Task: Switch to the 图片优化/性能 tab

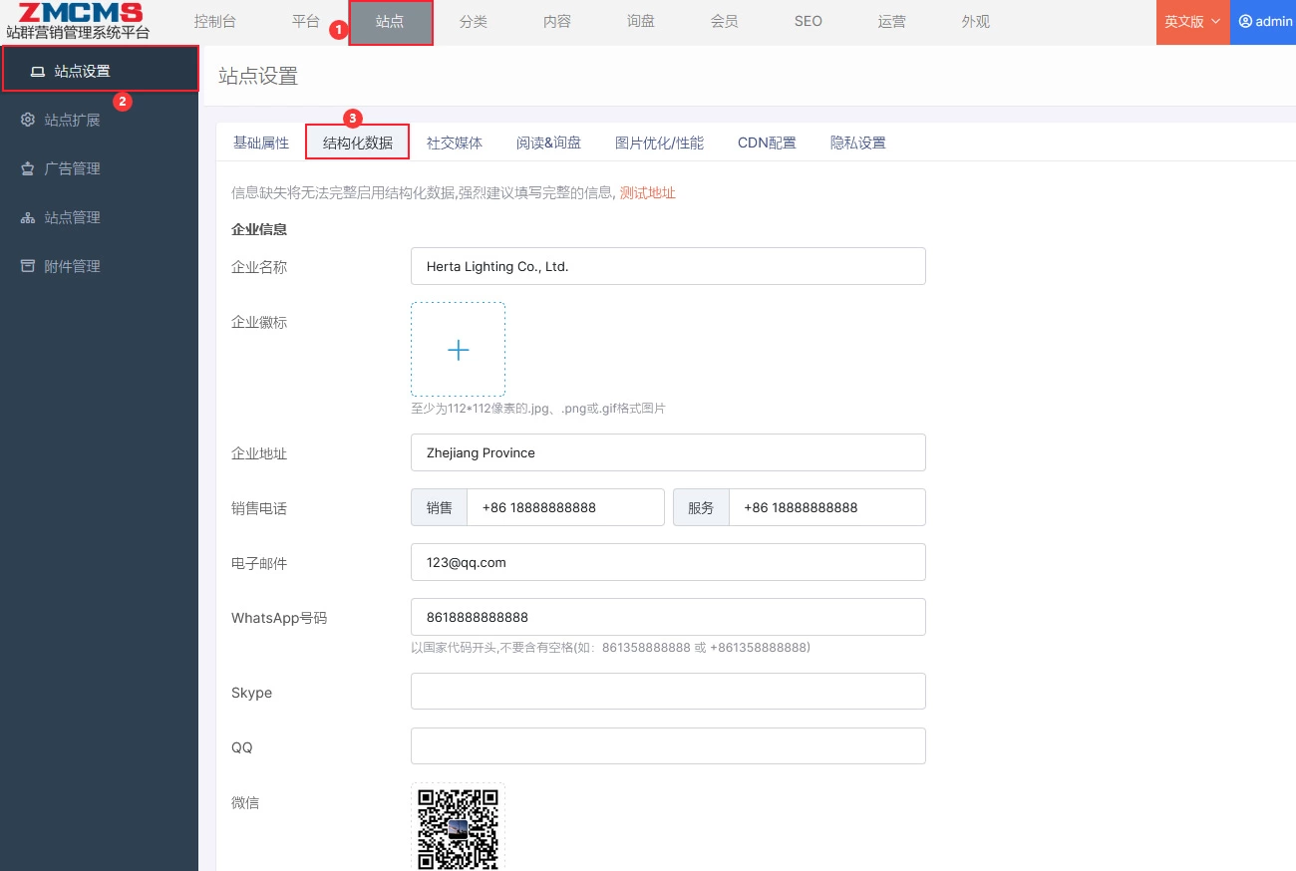Action: point(659,143)
